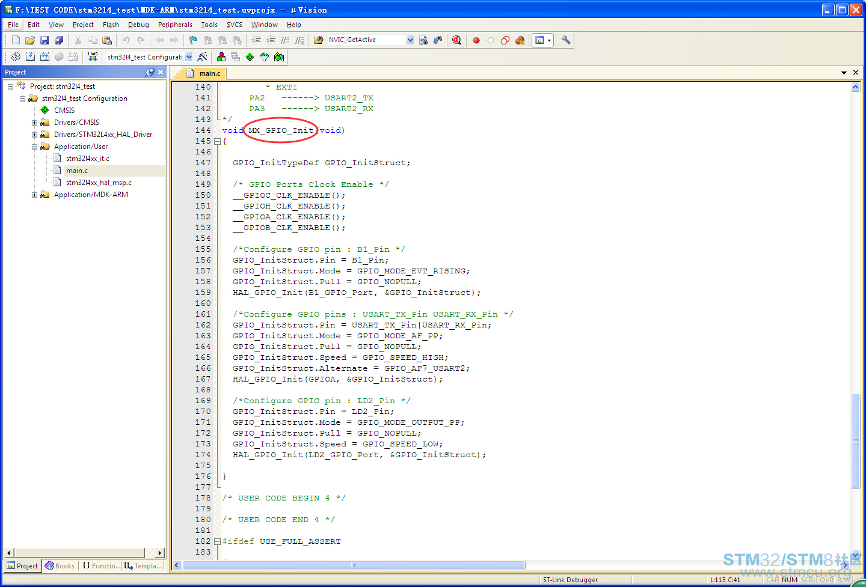This screenshot has width=866, height=587.
Task: Select stm32l4xx_hal_msp.c in the project tree
Action: [99, 183]
